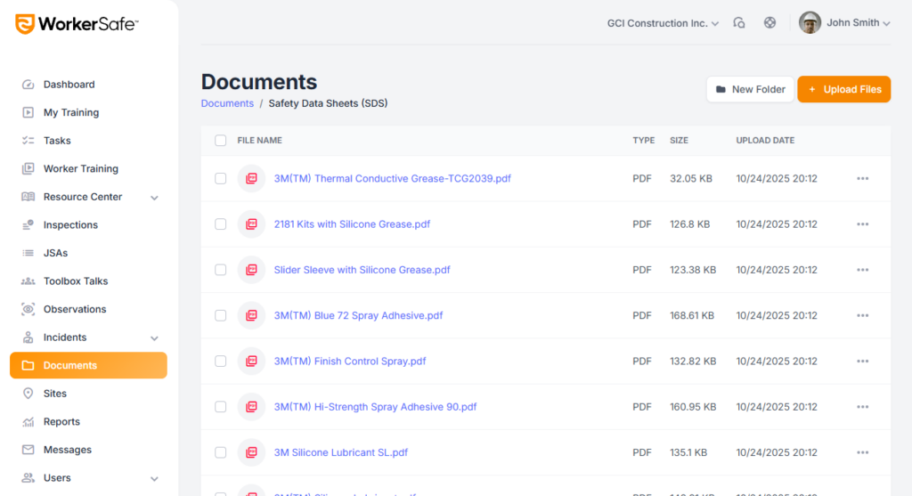Viewport: 912px width, 496px height.
Task: Toggle the select-all checkbox in table header
Action: (221, 140)
